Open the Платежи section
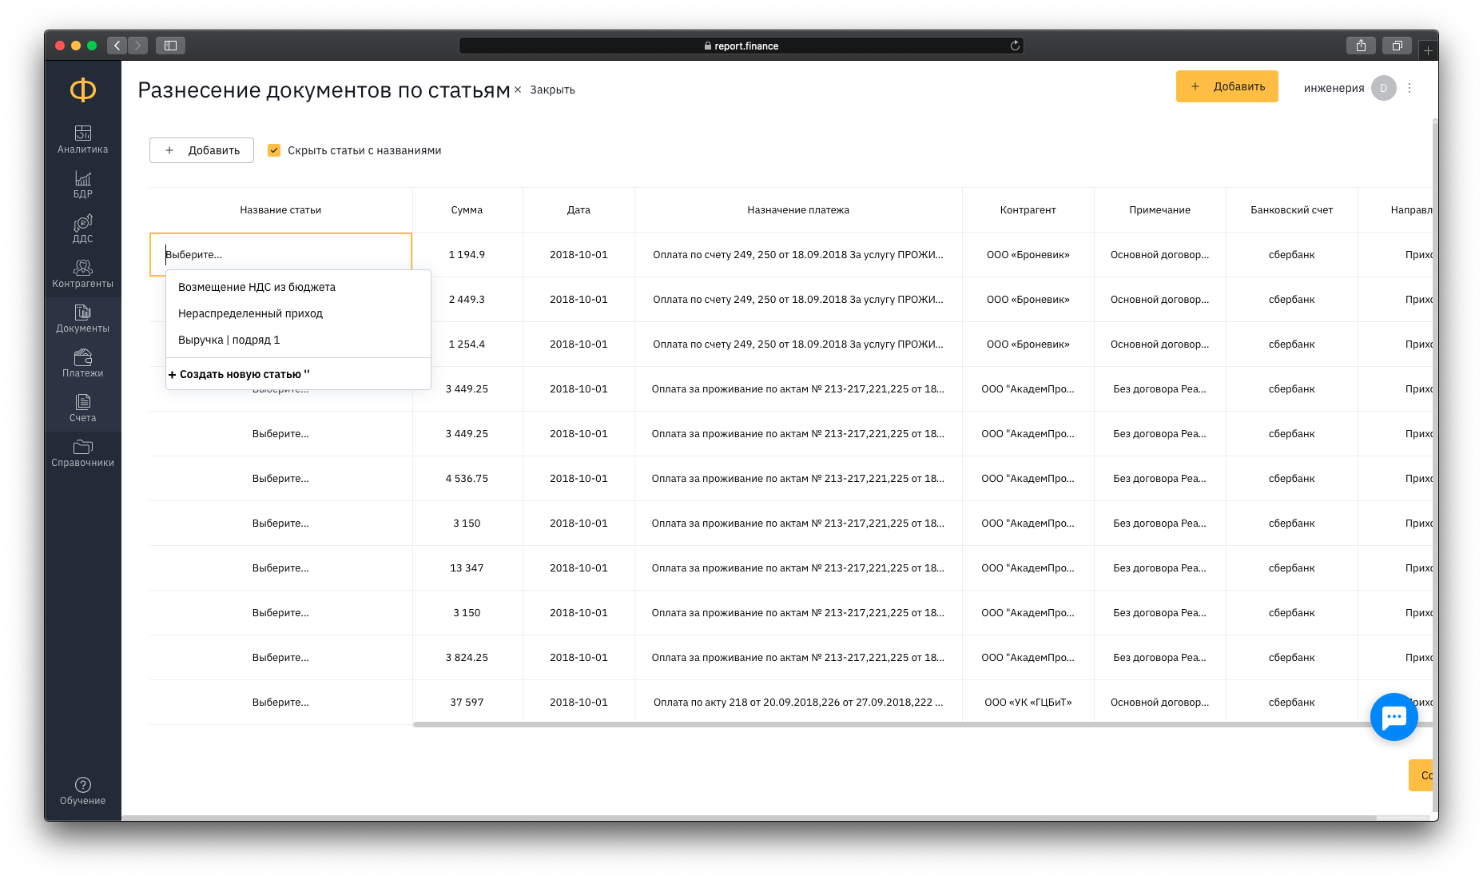The image size is (1483, 880). (82, 363)
